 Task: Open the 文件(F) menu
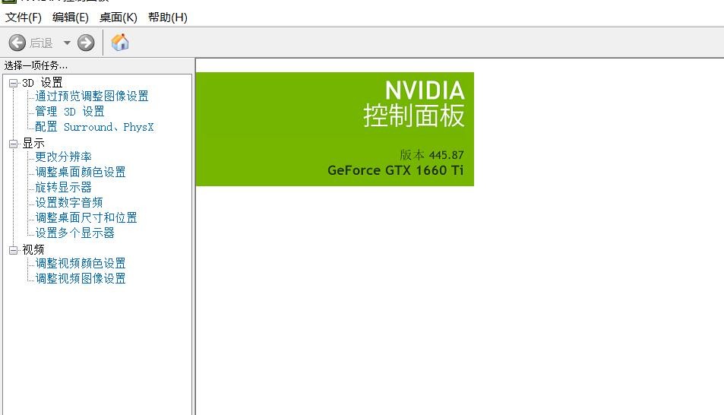23,17
